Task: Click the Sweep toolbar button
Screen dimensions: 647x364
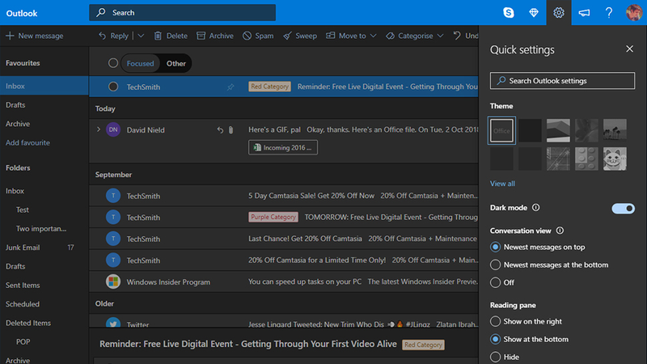Action: click(300, 36)
